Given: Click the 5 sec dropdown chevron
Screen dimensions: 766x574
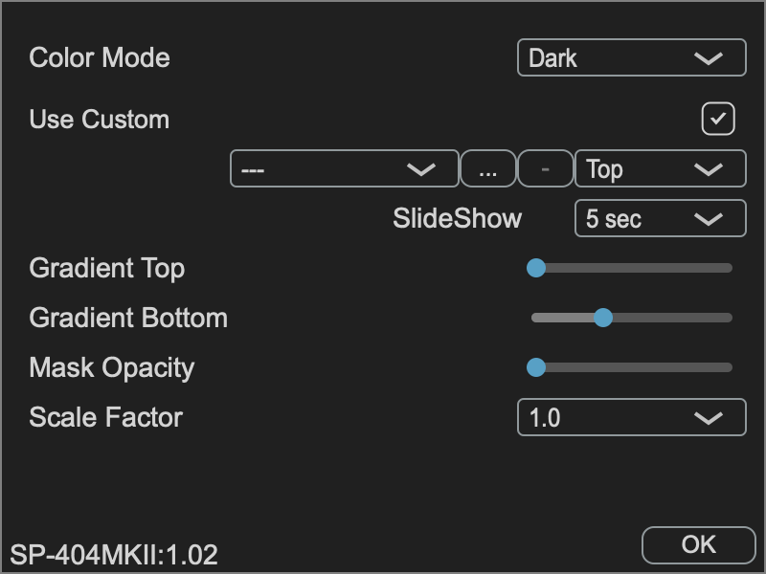Looking at the screenshot, I should coord(709,219).
